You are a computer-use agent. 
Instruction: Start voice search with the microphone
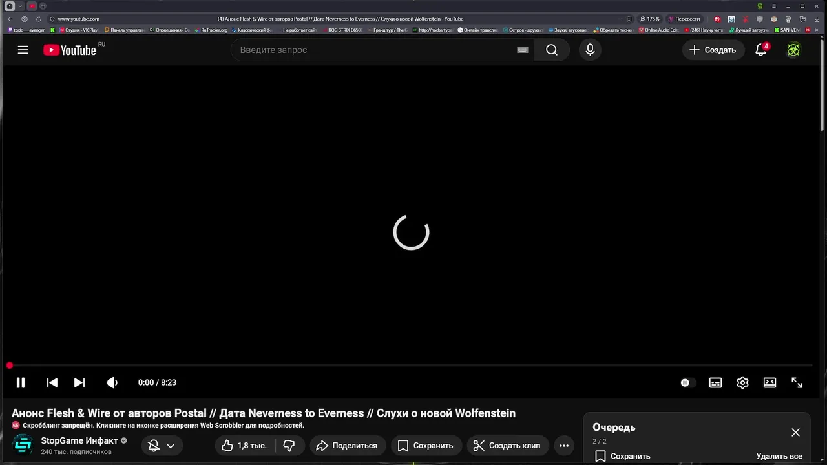click(x=590, y=50)
